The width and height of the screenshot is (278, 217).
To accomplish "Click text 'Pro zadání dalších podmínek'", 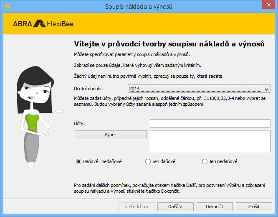I will [102, 185].
